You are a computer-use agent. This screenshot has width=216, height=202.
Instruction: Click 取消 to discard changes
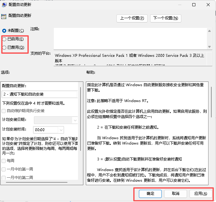(x=175, y=194)
